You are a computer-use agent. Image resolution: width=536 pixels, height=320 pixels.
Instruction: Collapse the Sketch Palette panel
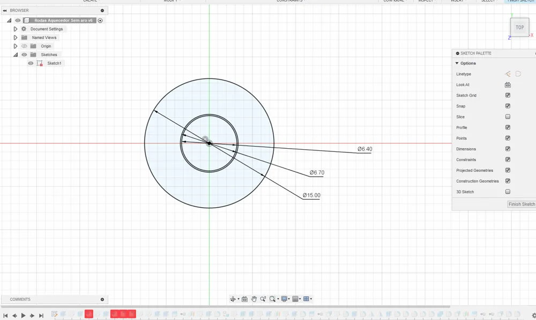point(457,53)
